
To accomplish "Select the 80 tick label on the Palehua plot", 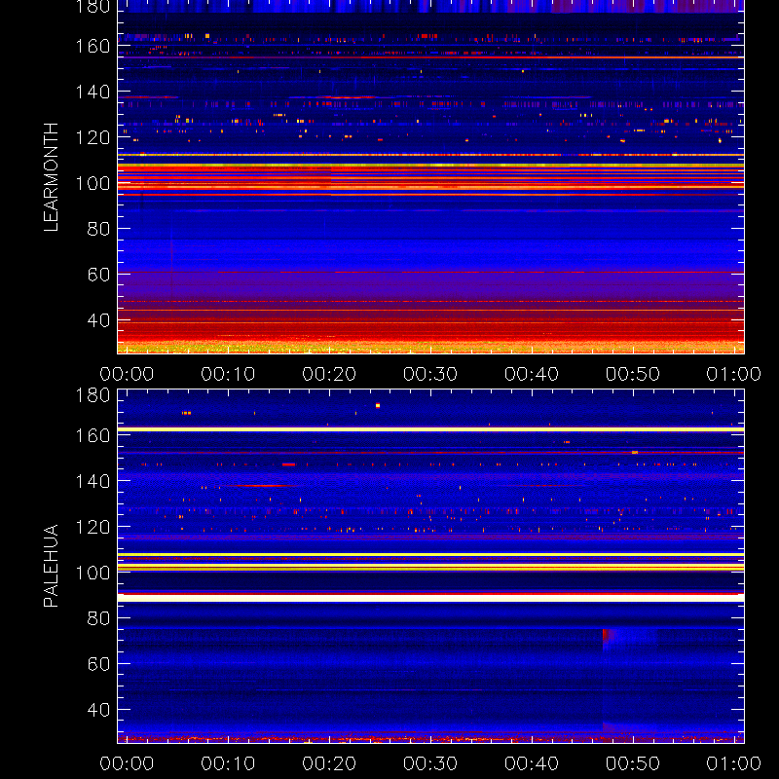I will click(98, 618).
